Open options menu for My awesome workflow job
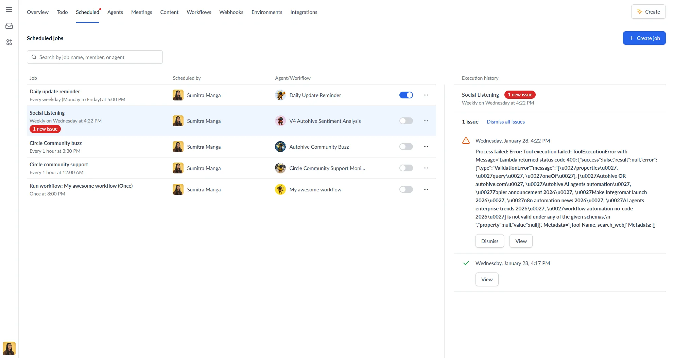674x358 pixels. [x=426, y=189]
